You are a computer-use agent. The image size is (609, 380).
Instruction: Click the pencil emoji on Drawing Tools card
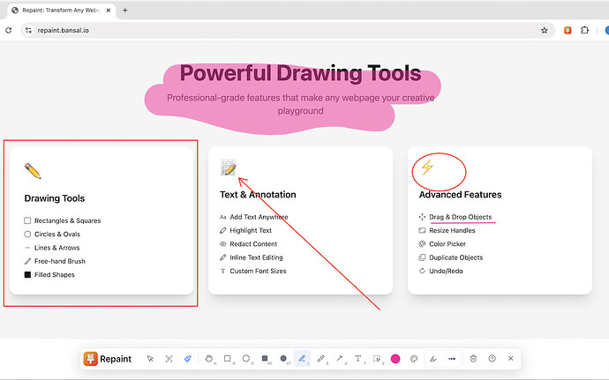[33, 171]
